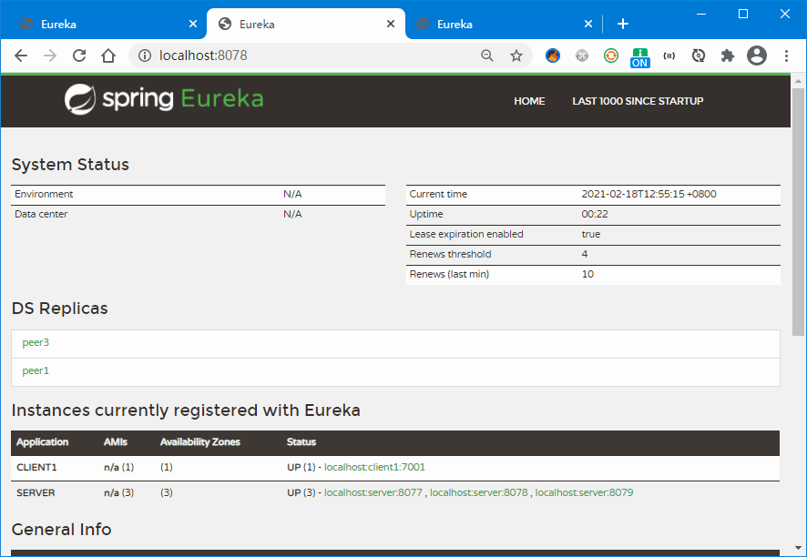Image resolution: width=807 pixels, height=557 pixels.
Task: Click the Uptime value 00:22
Action: click(595, 215)
